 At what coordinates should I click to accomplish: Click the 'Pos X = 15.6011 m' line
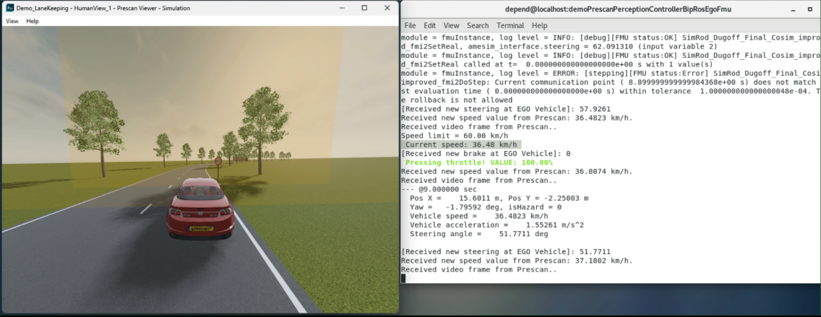coord(499,199)
